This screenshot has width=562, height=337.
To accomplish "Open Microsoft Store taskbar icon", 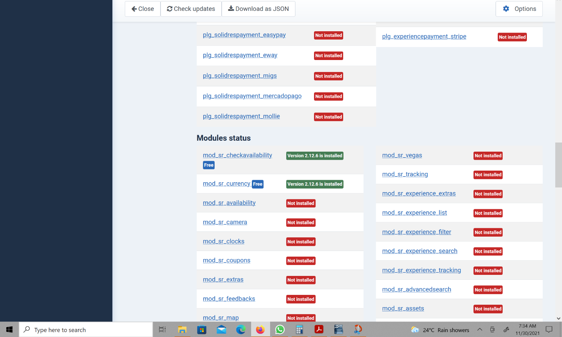I will [202, 330].
